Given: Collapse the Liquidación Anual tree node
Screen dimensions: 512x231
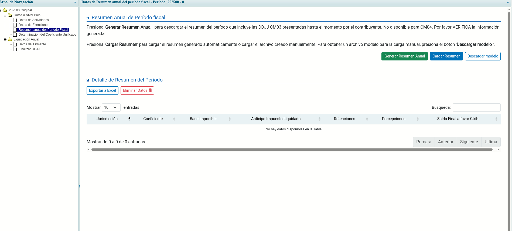Looking at the screenshot, I should (x=5, y=39).
